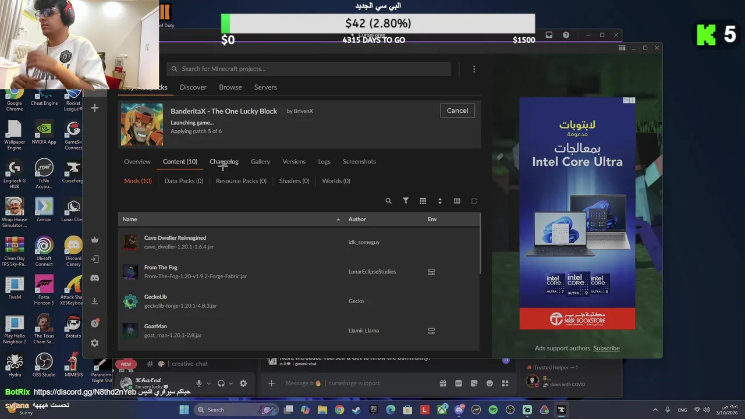
Task: Open the crown premium icon in sidebar
Action: point(94,240)
